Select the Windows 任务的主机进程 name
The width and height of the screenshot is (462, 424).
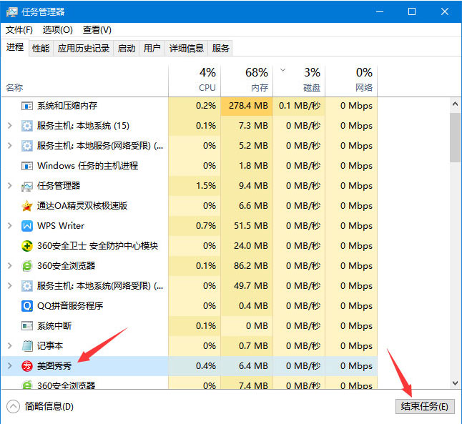pyautogui.click(x=87, y=166)
